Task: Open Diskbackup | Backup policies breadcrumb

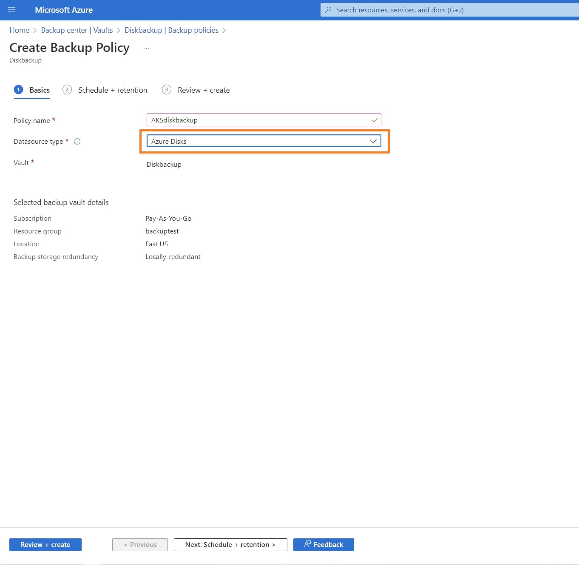Action: pos(171,30)
